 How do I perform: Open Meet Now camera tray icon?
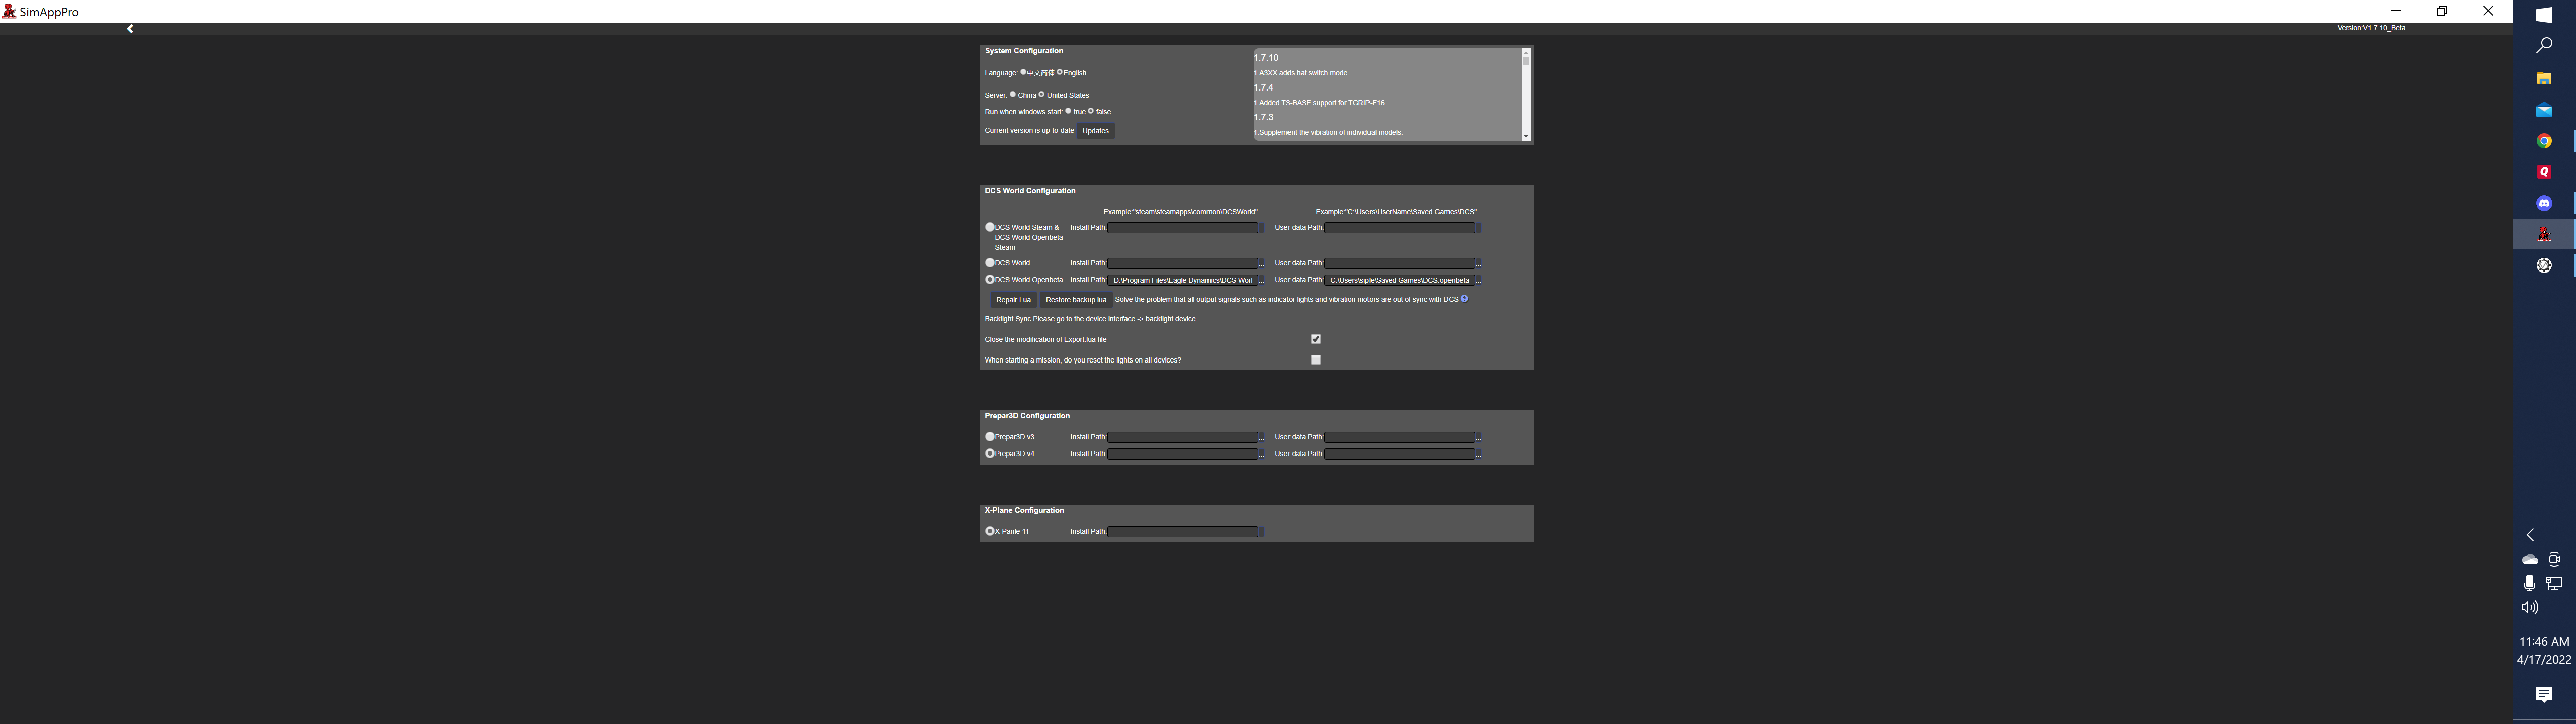[2555, 559]
